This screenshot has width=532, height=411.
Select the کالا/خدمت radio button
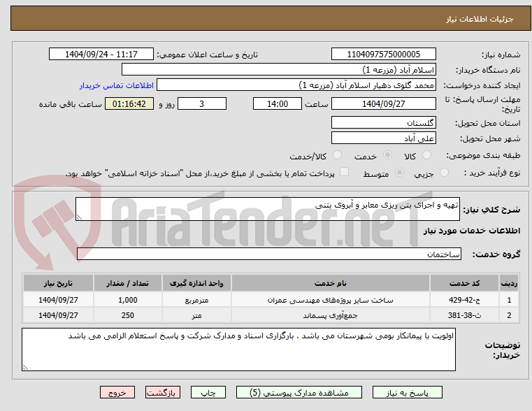tap(337, 155)
